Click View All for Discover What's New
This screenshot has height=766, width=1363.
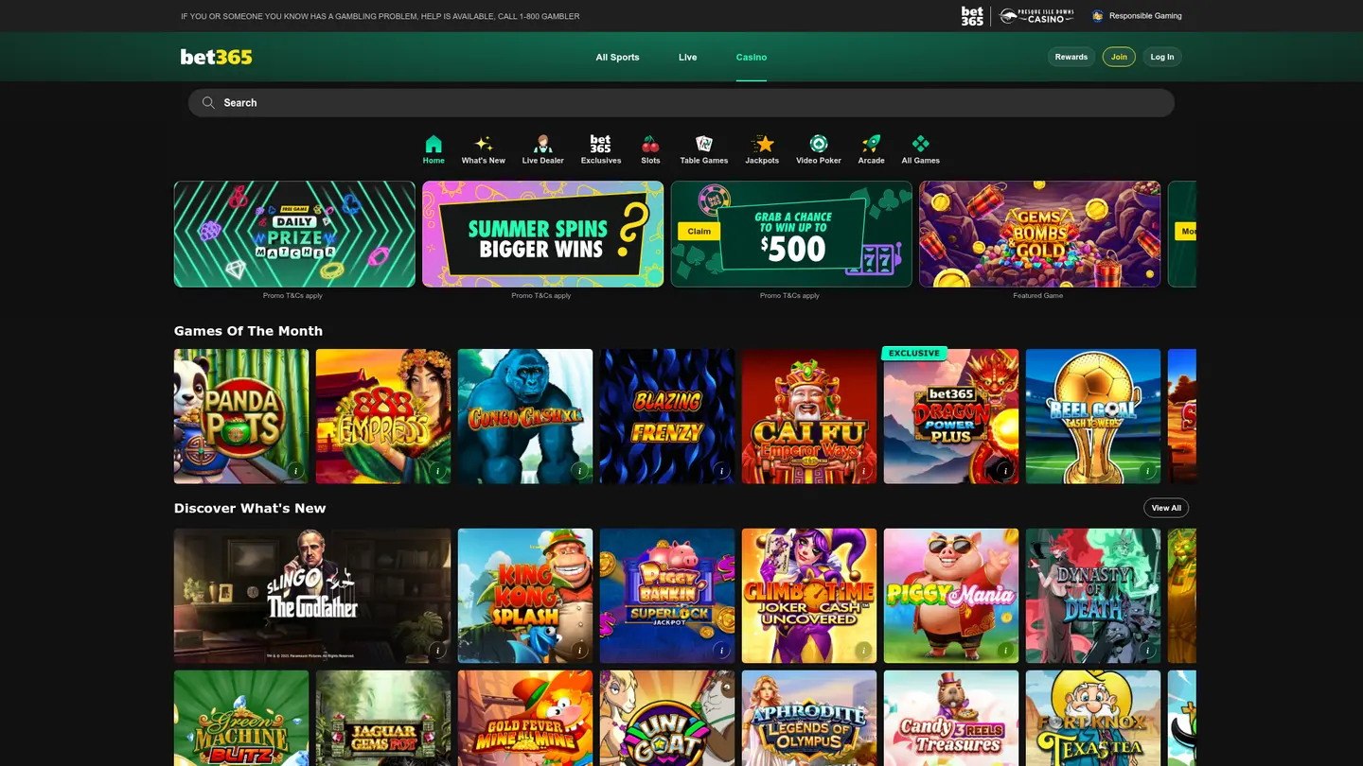pos(1166,508)
